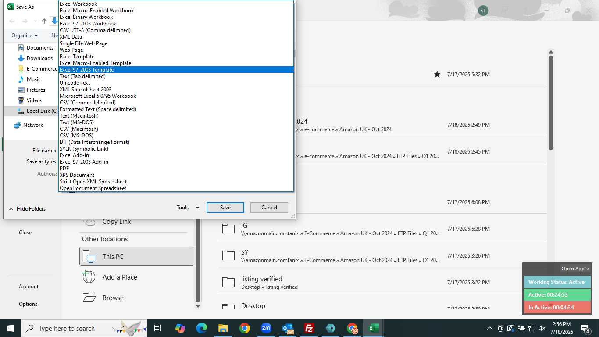
Task: Open the SY folder entry
Action: coord(382,256)
